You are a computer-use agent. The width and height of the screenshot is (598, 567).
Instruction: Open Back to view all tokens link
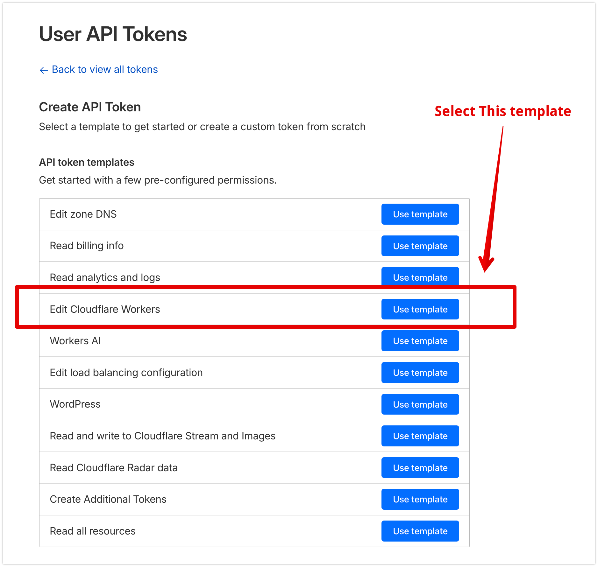[104, 69]
